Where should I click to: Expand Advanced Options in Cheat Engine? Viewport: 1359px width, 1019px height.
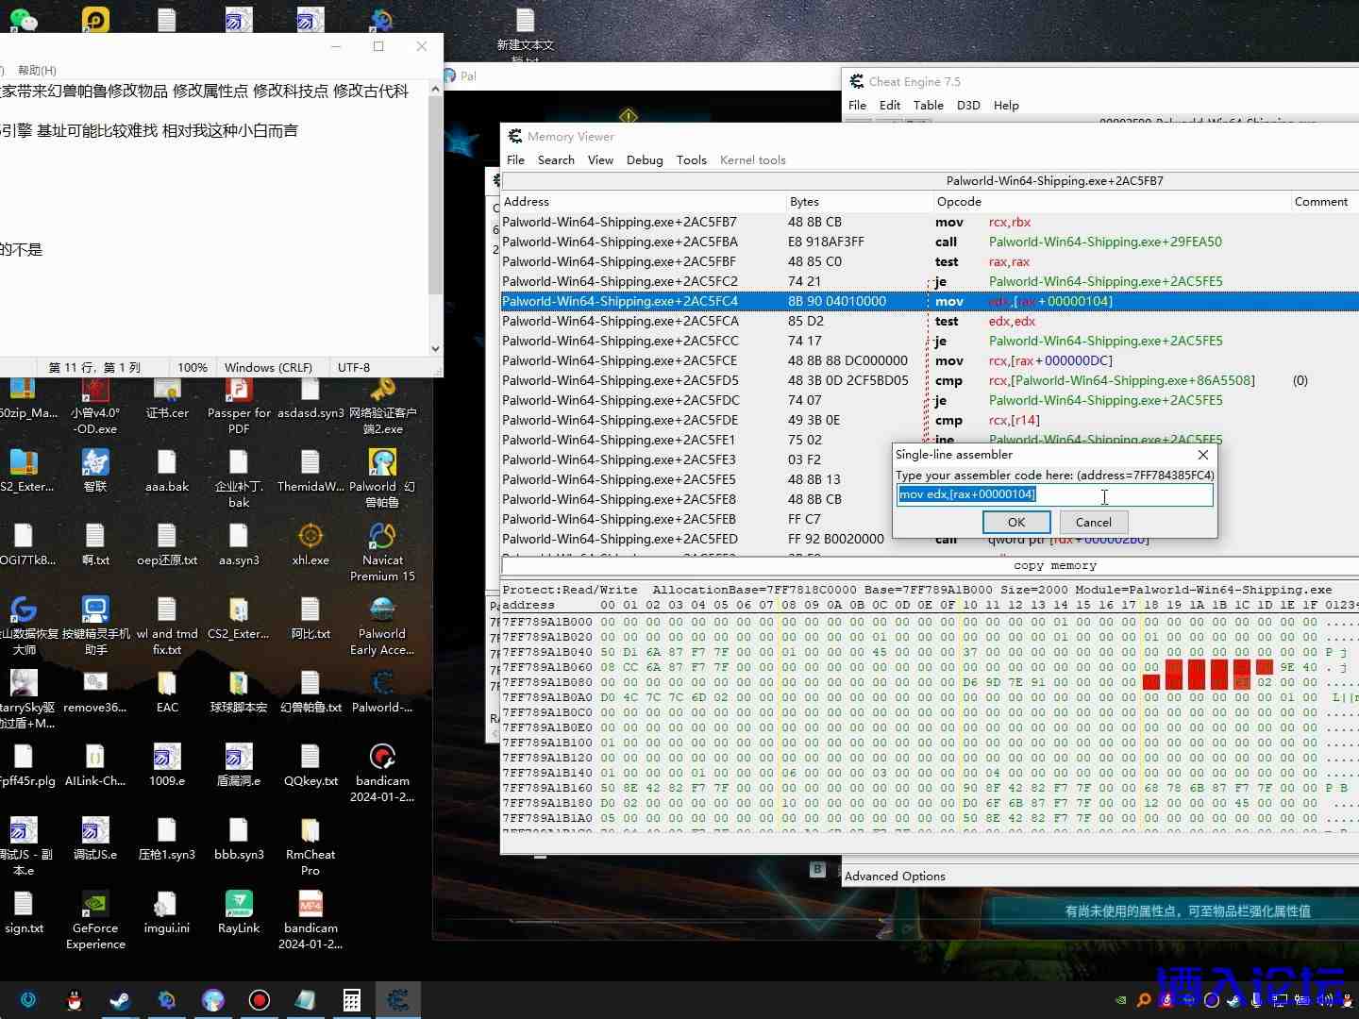point(895,877)
